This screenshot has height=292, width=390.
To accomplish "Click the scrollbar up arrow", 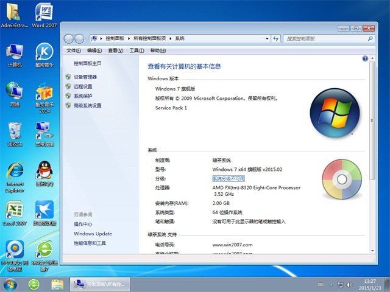I will tap(372, 58).
